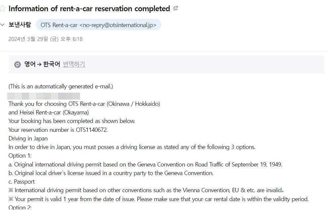Click the Geneva Convention driving permit line
328x210 pixels.
[145, 164]
